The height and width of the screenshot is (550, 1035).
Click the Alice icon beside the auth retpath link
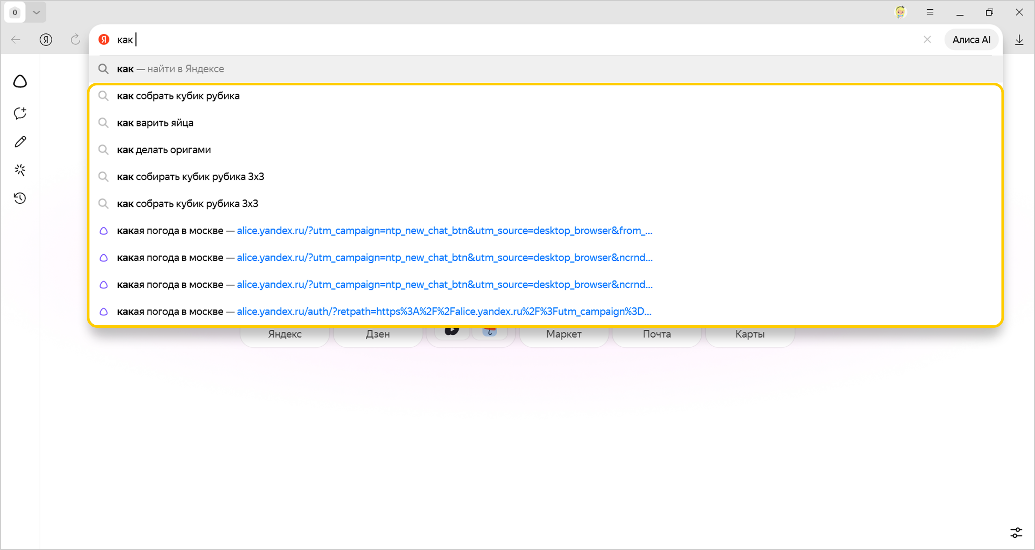[104, 312]
